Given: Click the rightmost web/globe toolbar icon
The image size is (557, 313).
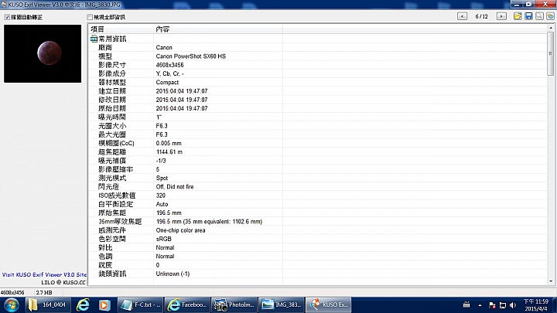Looking at the screenshot, I should tap(550, 16).
